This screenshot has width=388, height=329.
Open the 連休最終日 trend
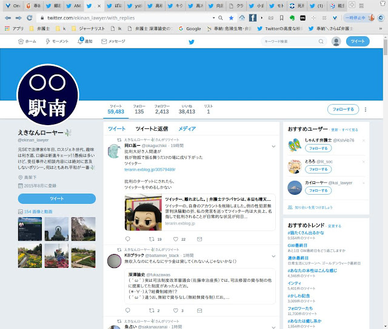click(298, 258)
